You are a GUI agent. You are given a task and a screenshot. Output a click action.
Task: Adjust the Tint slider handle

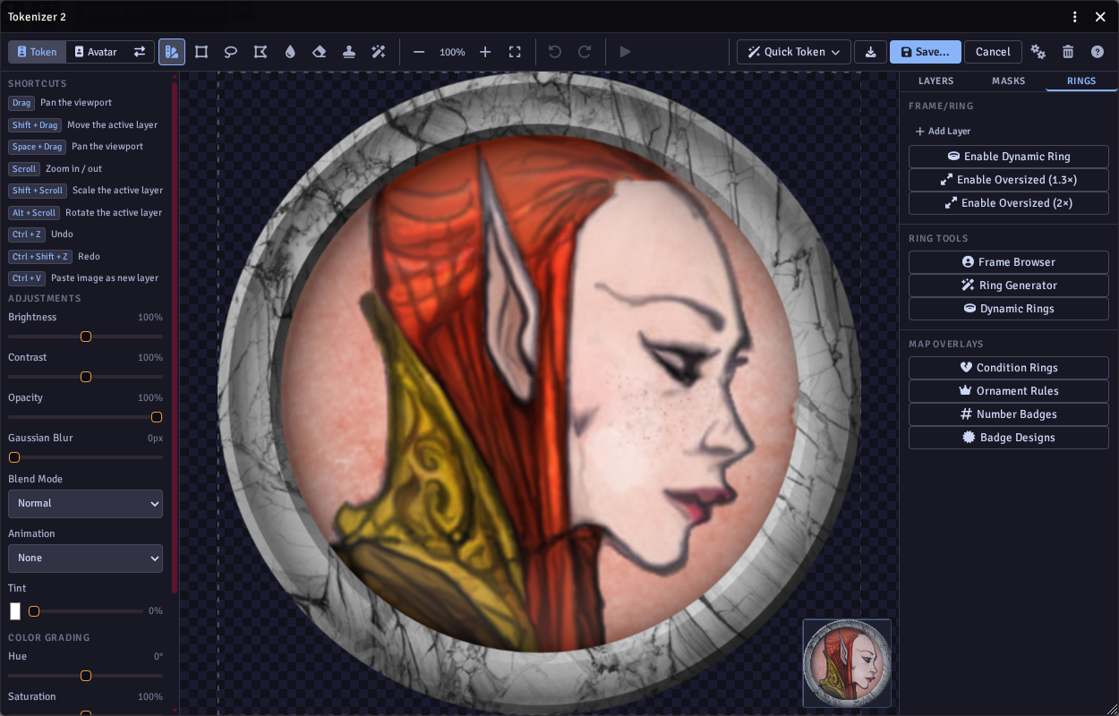point(34,611)
